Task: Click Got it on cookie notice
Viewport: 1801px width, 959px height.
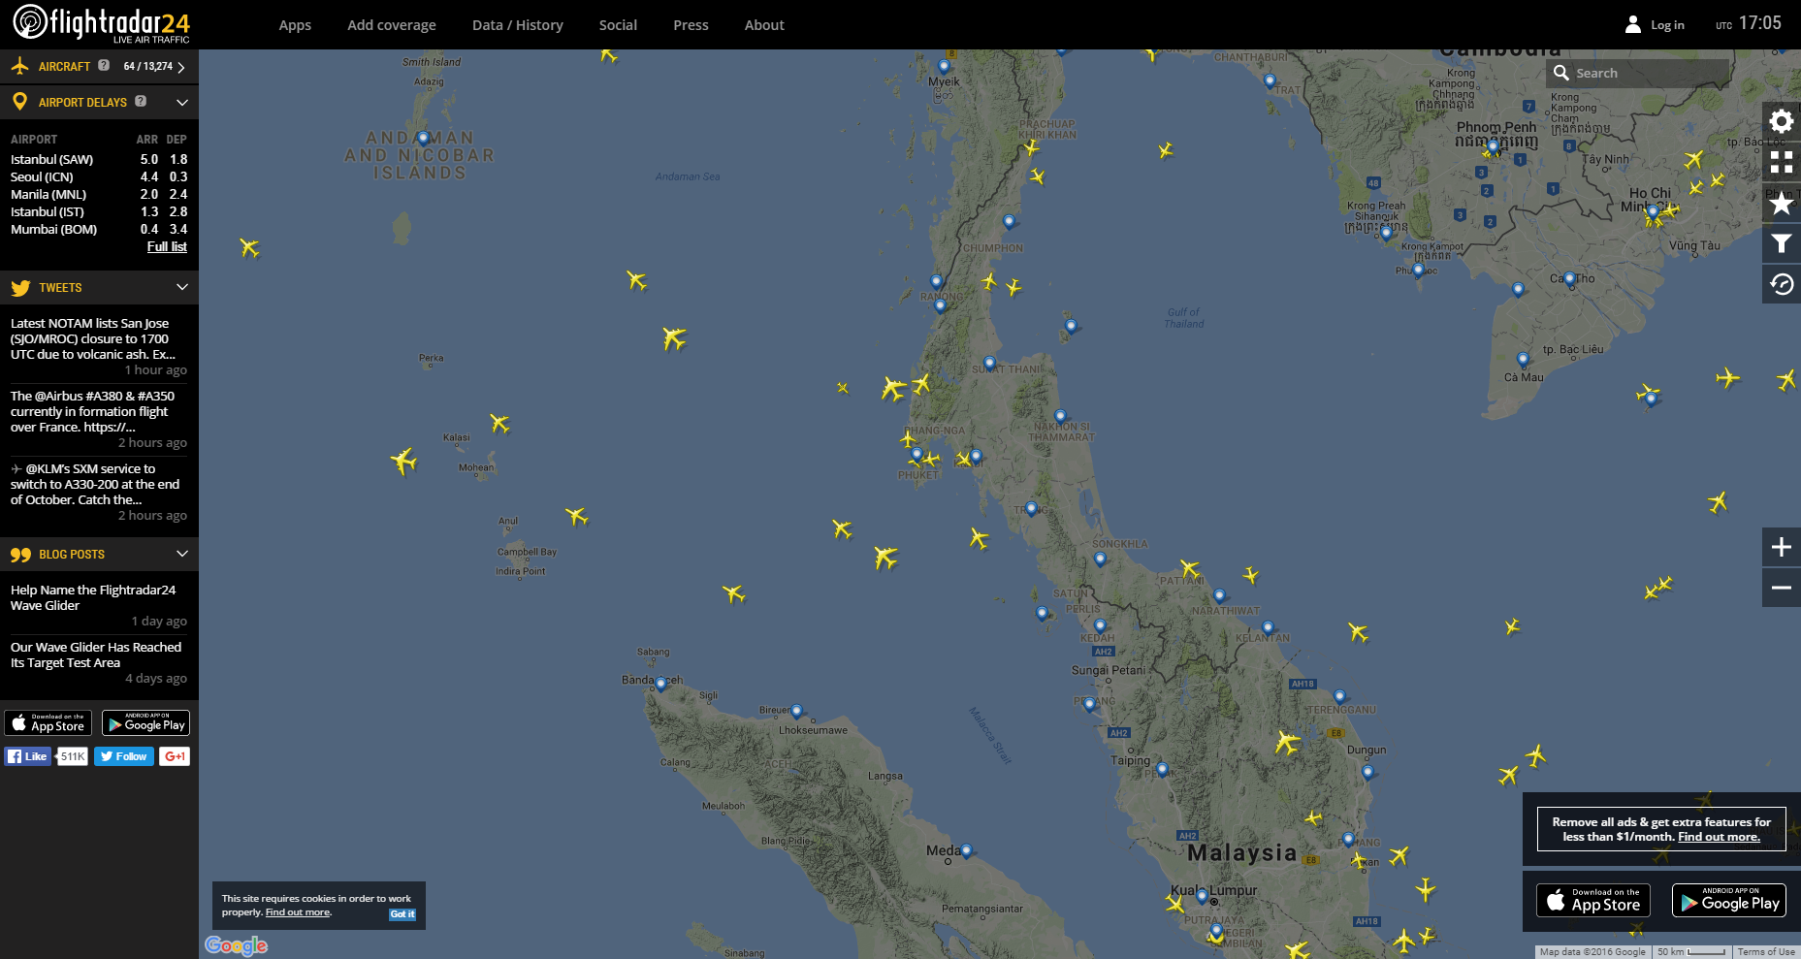Action: pyautogui.click(x=402, y=913)
